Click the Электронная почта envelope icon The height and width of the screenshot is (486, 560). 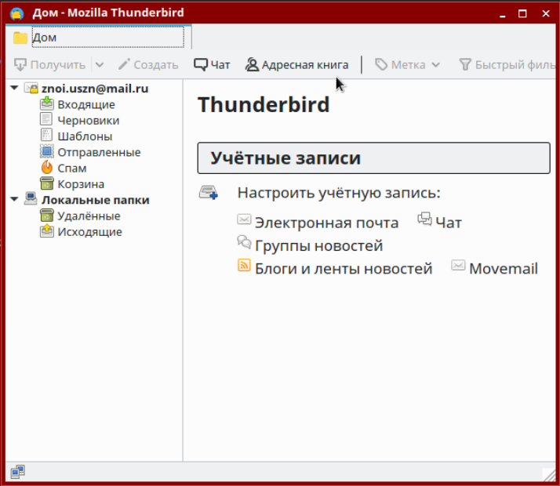pyautogui.click(x=244, y=219)
